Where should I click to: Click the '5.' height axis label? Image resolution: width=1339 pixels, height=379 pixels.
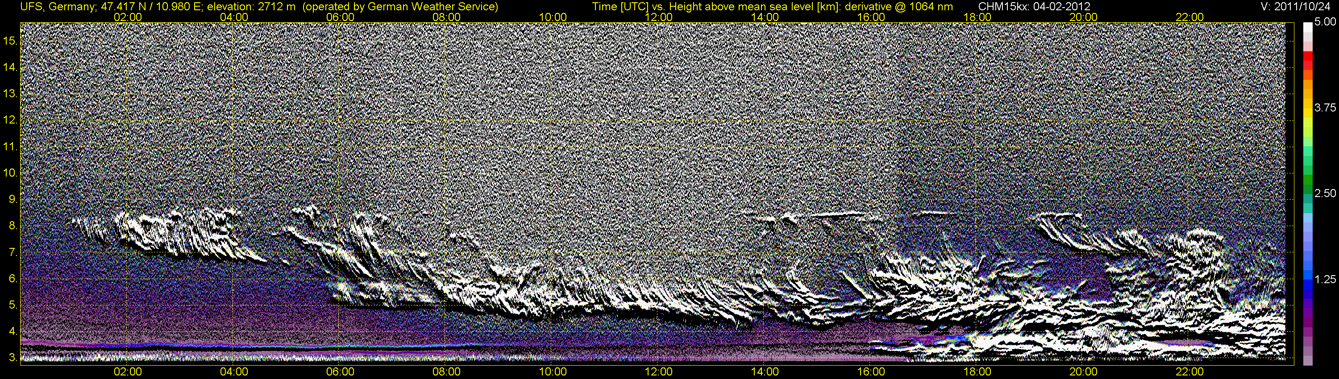[x=13, y=305]
